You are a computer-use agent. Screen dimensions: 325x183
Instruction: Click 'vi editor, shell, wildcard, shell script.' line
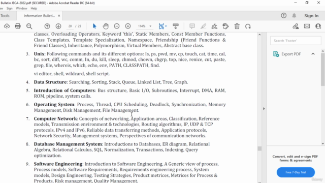pyautogui.click(x=72, y=74)
